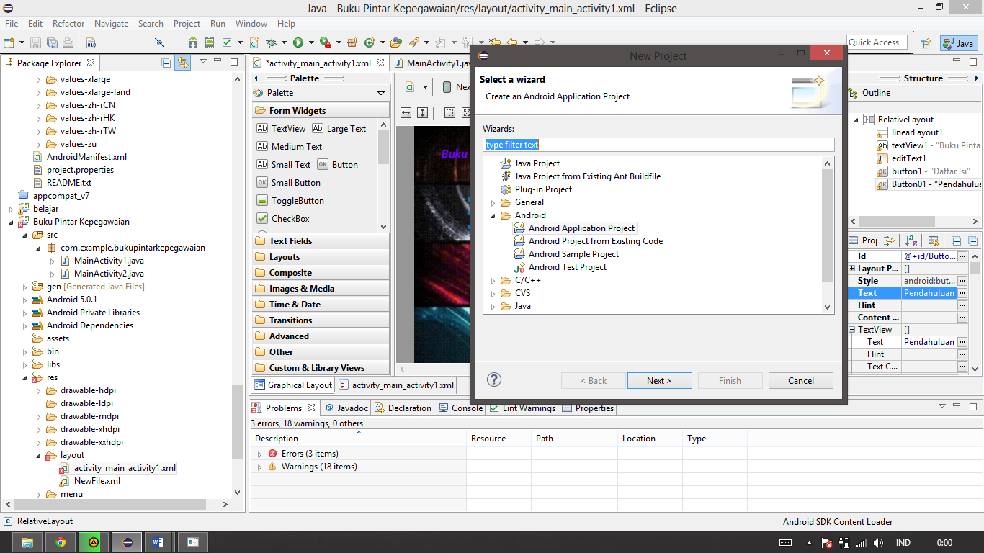984x553 pixels.
Task: Click the Search flashlight toolbar icon
Action: tap(413, 43)
